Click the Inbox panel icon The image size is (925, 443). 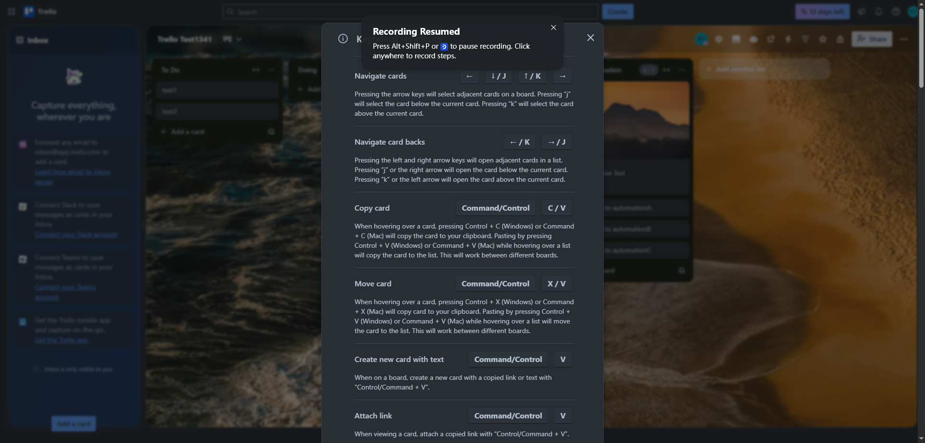(x=20, y=40)
